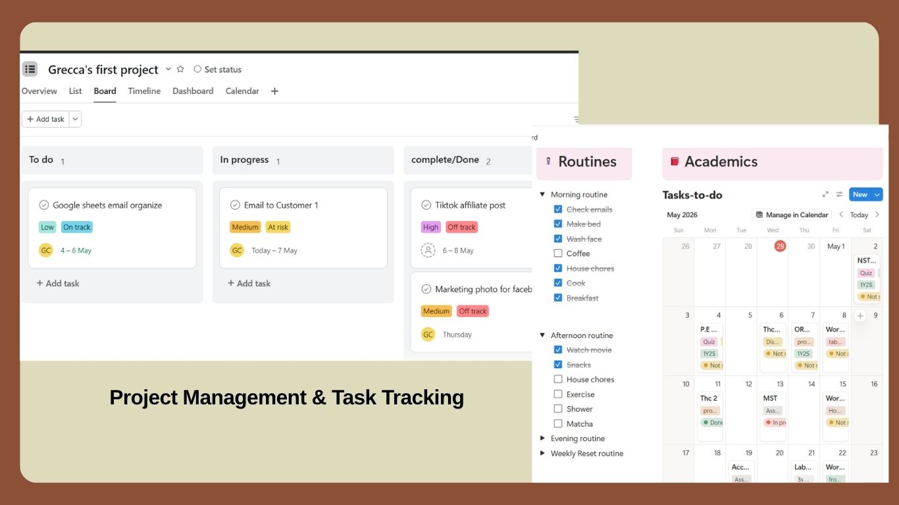Open project title dropdown arrow
This screenshot has width=899, height=505.
click(x=168, y=69)
